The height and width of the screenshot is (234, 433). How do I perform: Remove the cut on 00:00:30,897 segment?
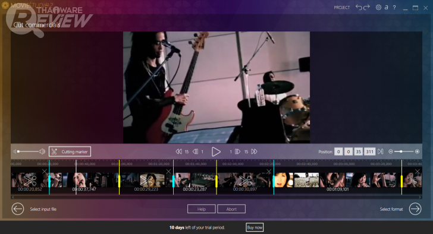(269, 172)
